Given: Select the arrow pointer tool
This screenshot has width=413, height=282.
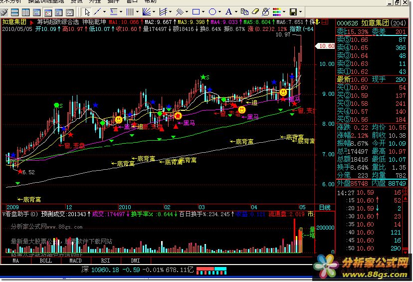Looking at the screenshot, I should point(87,11).
